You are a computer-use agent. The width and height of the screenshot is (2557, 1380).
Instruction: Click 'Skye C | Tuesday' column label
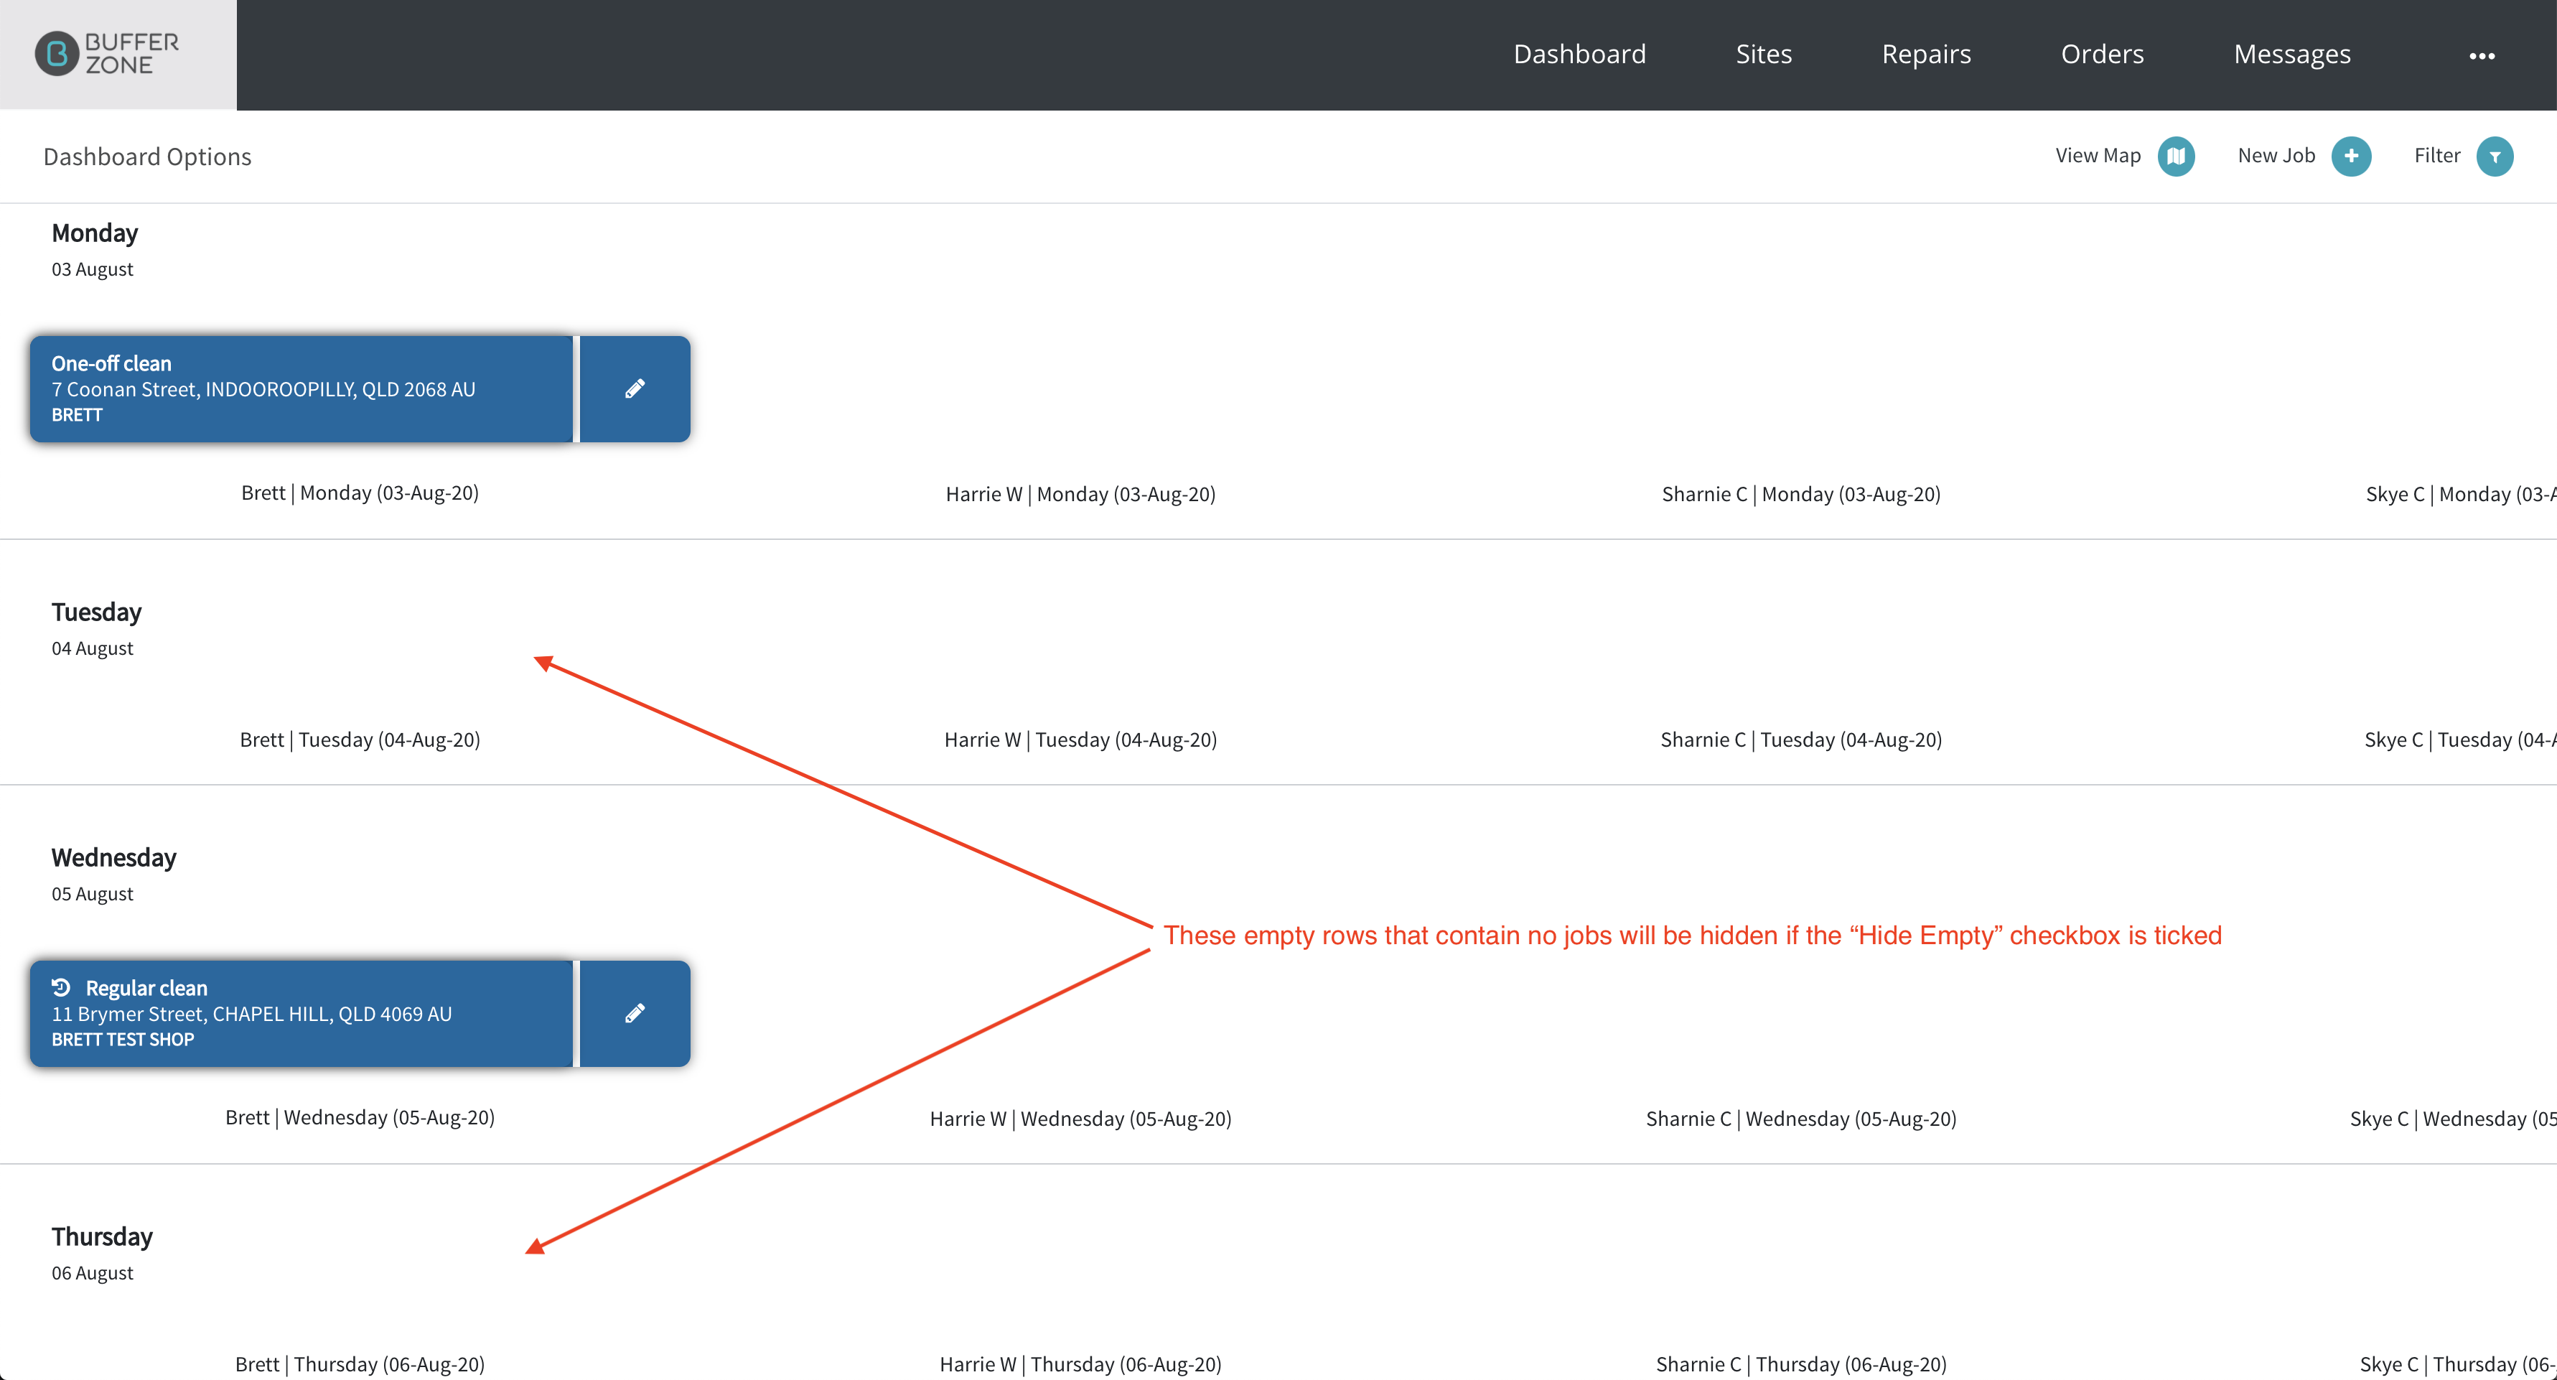point(2459,741)
